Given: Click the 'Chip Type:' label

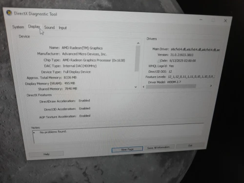Looking at the screenshot, I should pyautogui.click(x=52, y=60).
